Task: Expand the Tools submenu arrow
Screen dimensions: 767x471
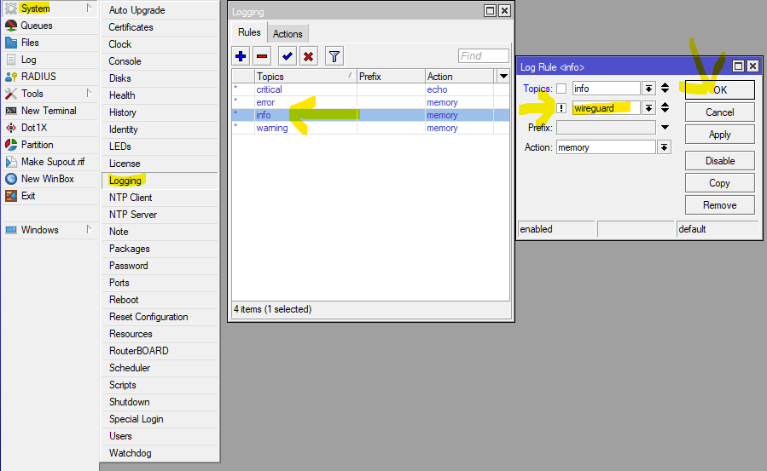Action: [89, 93]
